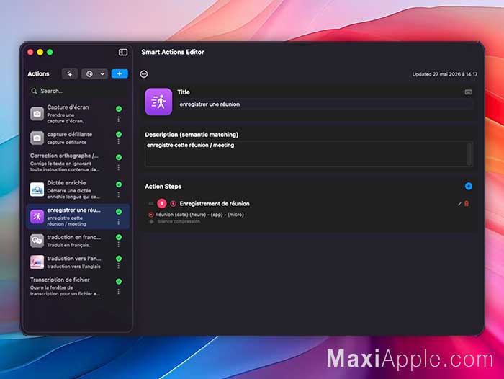
Task: Select Transcription de fichier action
Action: point(78,286)
